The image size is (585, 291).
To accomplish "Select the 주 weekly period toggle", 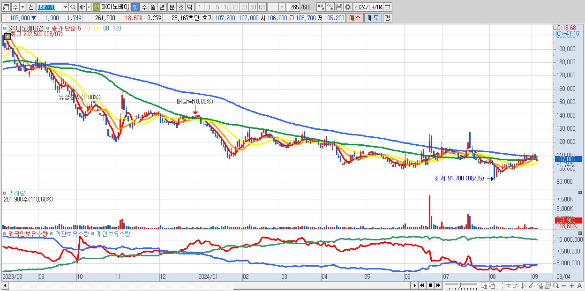I will pyautogui.click(x=144, y=7).
